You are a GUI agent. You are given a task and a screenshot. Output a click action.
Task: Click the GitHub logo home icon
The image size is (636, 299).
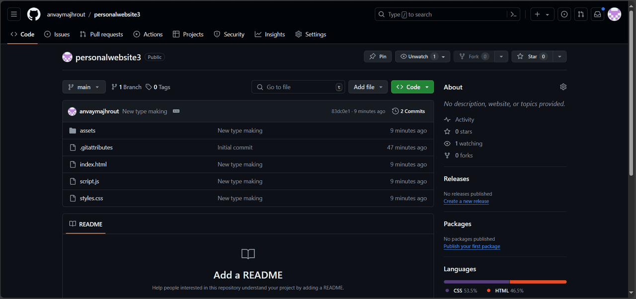(x=34, y=14)
